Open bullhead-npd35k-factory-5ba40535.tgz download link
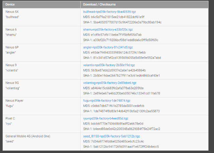Image resolution: width=214 pixels, height=153 pixels. (x=109, y=12)
